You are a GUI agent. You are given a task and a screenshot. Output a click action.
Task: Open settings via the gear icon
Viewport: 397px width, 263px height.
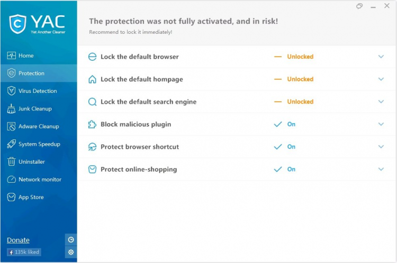pos(71,252)
